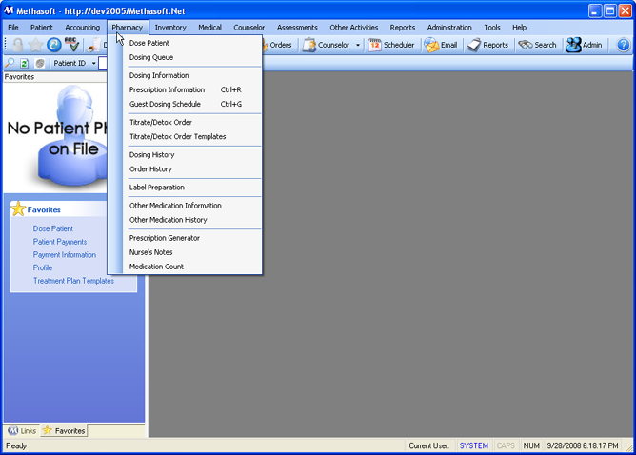This screenshot has width=636, height=455.
Task: Click the Payment Information favorite link
Action: 65,255
